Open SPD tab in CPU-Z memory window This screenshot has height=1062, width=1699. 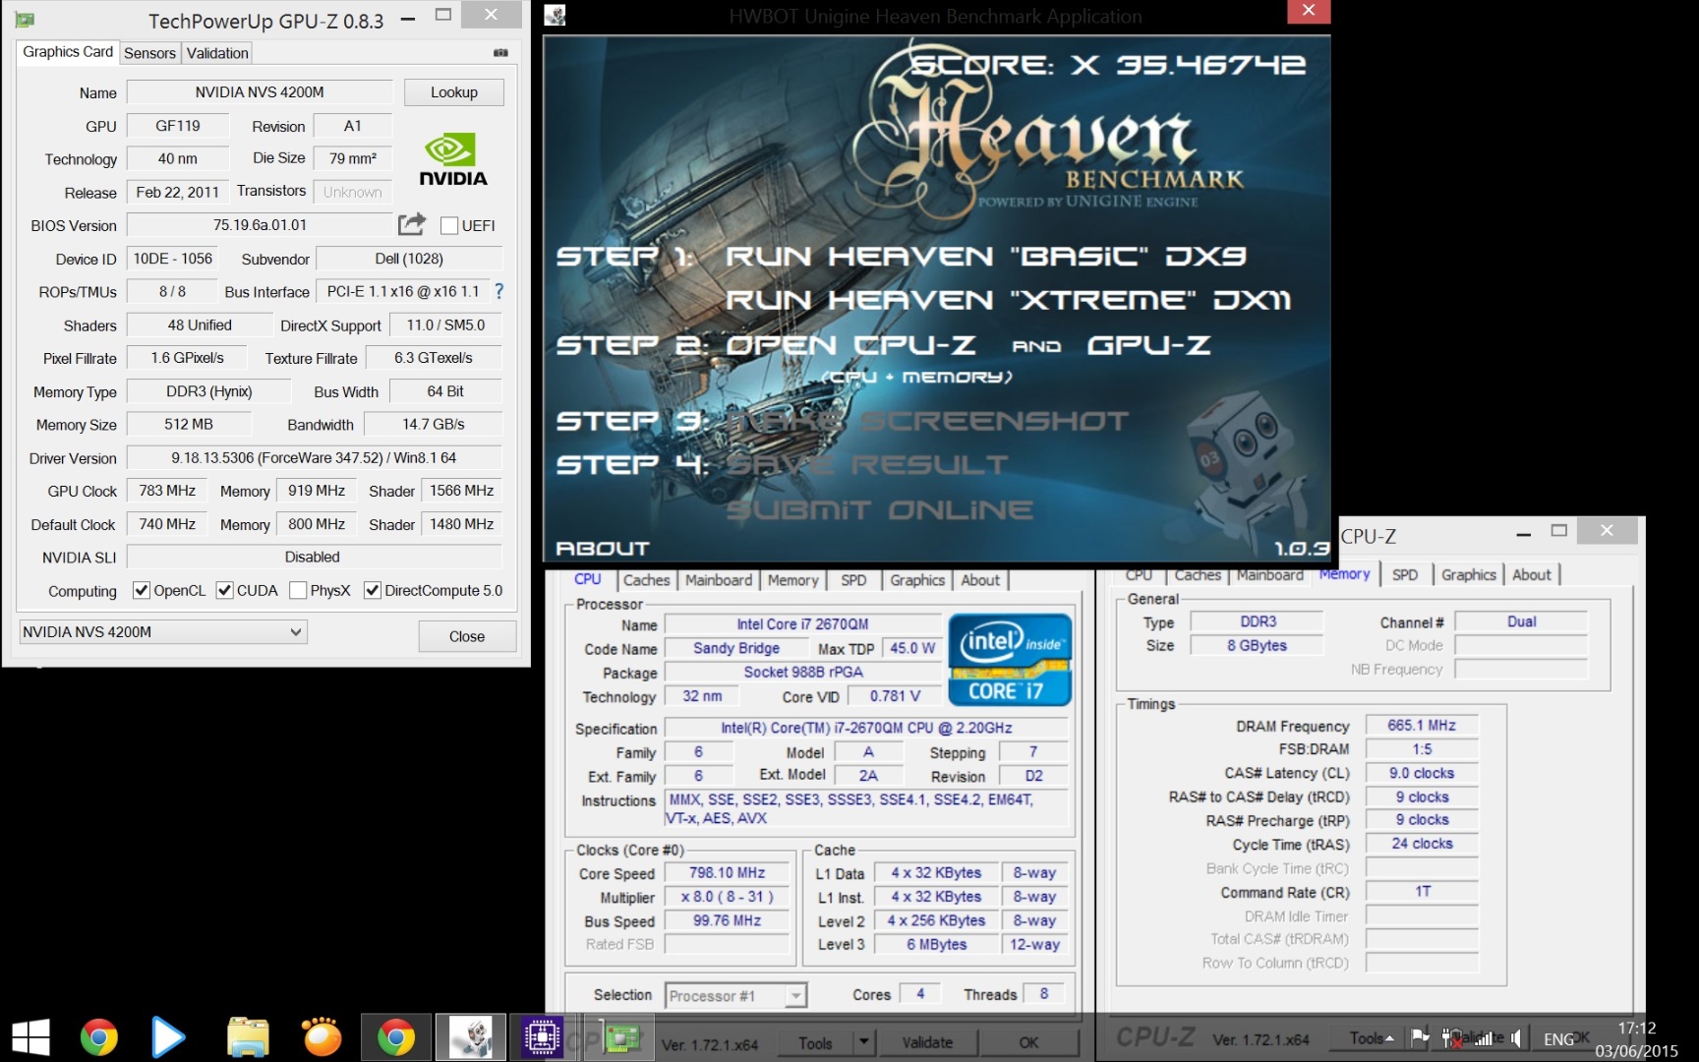pos(1405,574)
